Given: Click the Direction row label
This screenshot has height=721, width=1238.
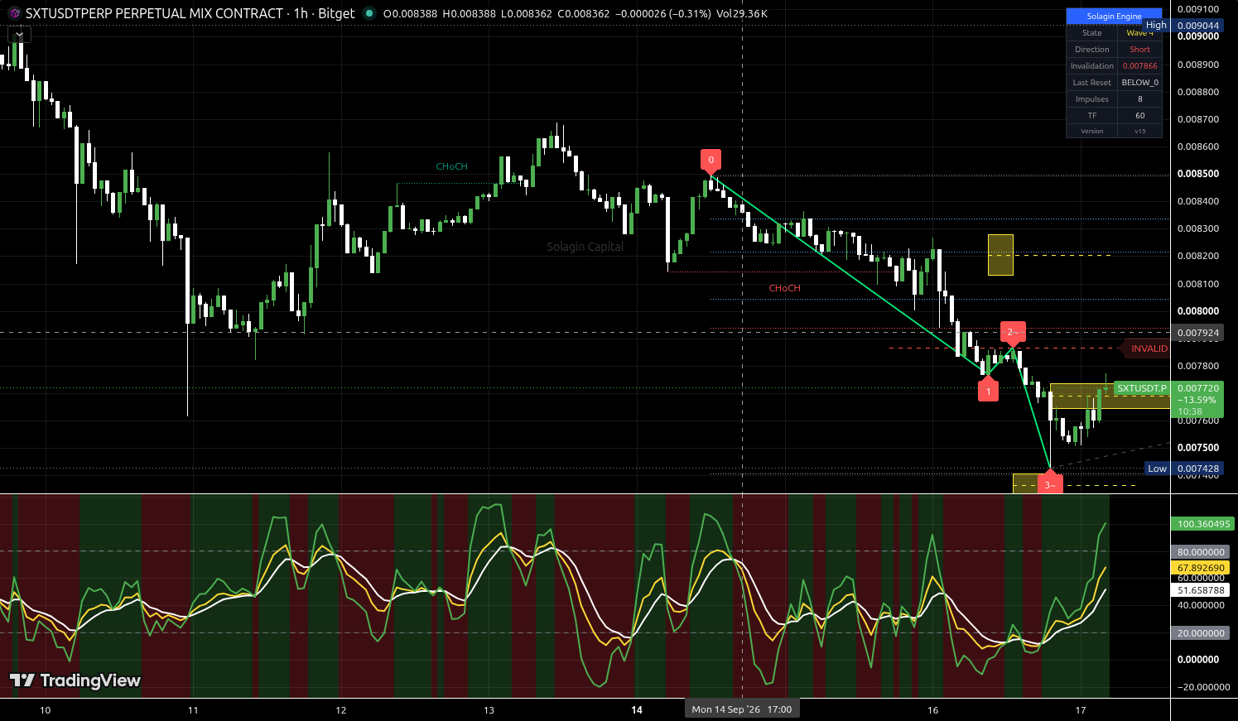Looking at the screenshot, I should pyautogui.click(x=1091, y=50).
